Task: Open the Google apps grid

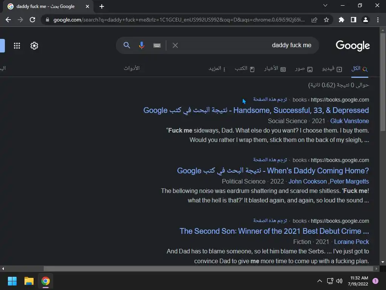Action: click(17, 46)
